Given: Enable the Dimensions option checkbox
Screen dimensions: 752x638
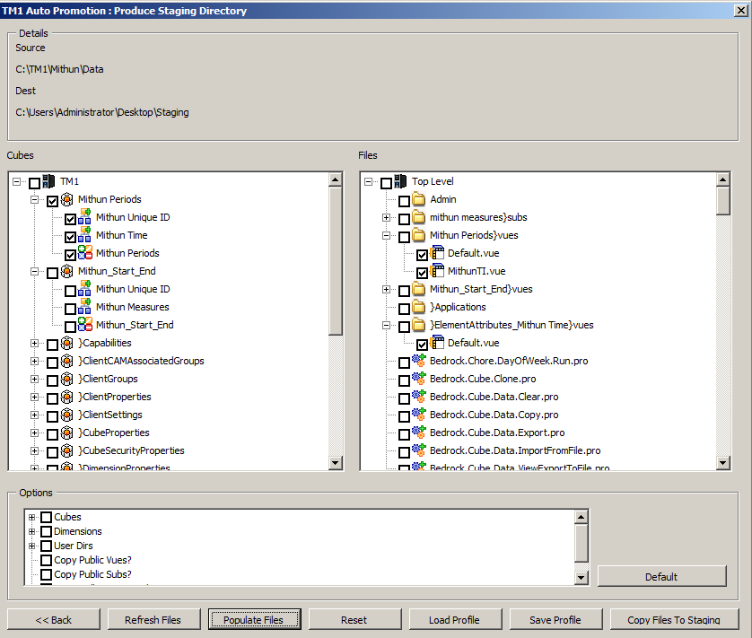Looking at the screenshot, I should point(47,531).
